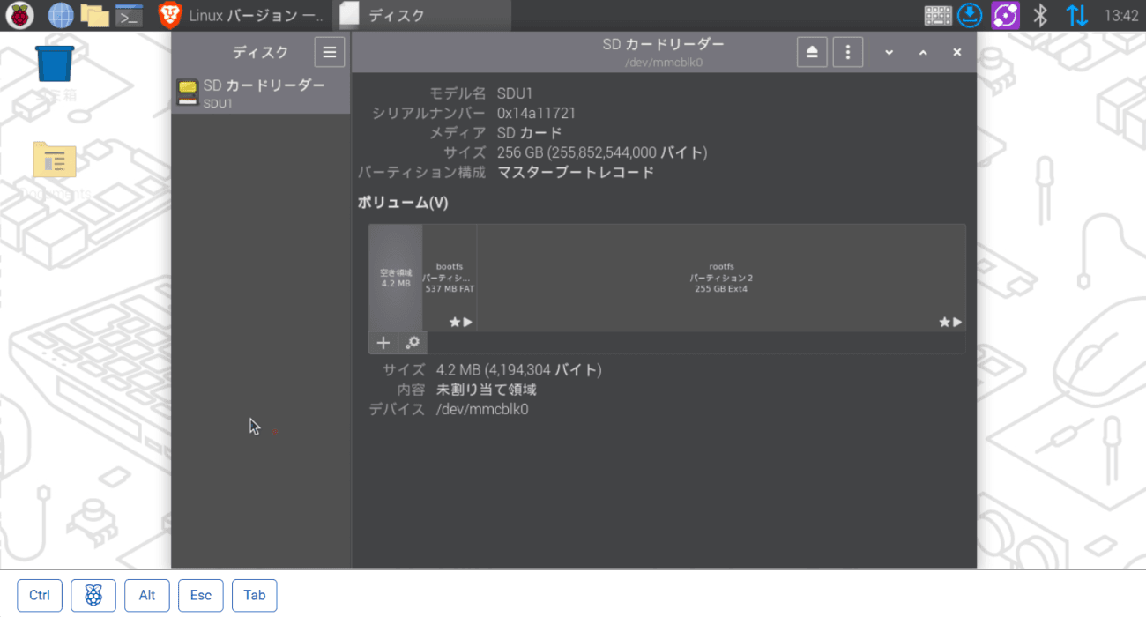Viewport: 1146px width, 617px height.
Task: Open the file manager from taskbar
Action: (x=94, y=15)
